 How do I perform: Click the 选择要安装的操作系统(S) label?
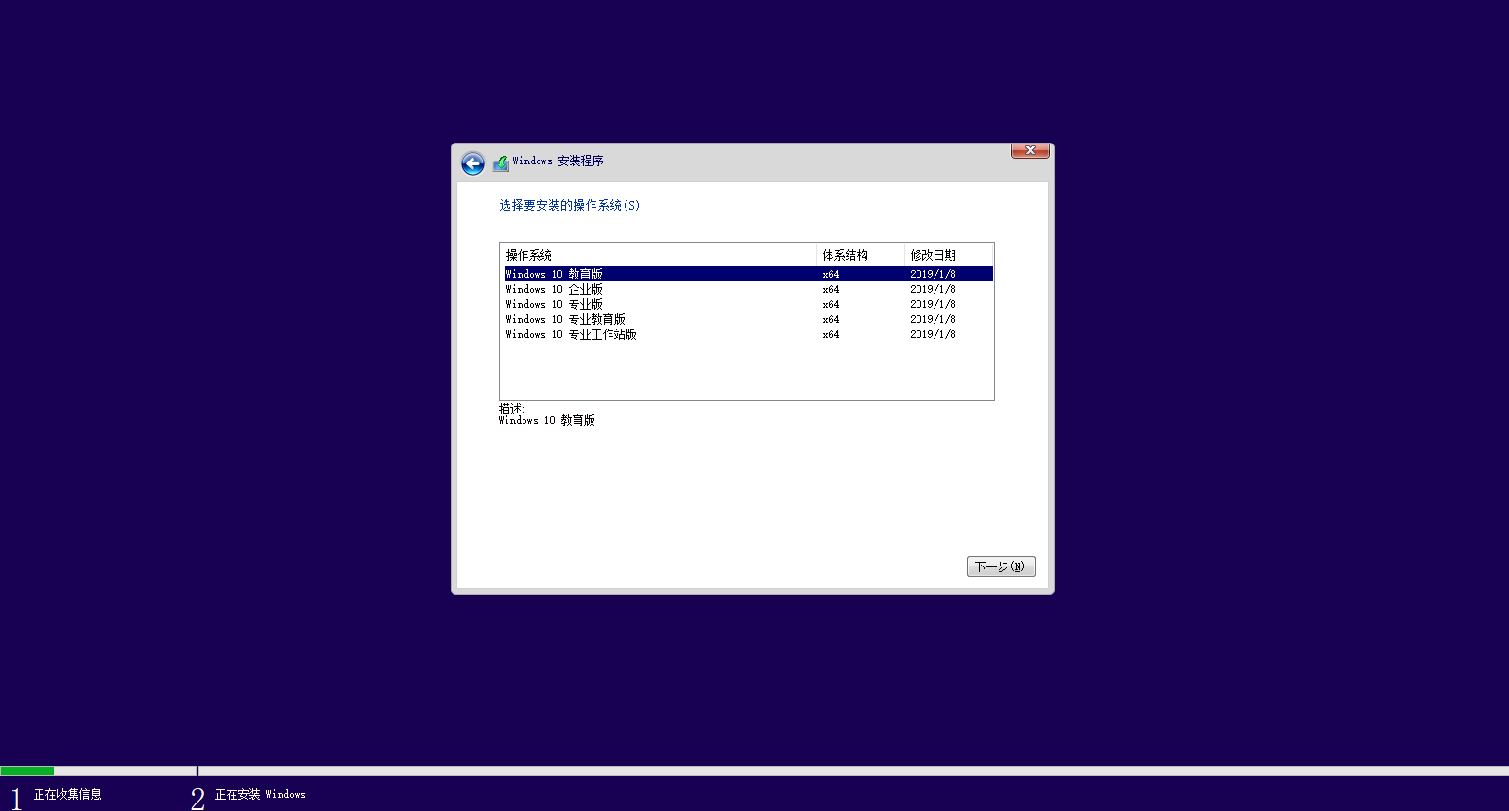pyautogui.click(x=570, y=205)
